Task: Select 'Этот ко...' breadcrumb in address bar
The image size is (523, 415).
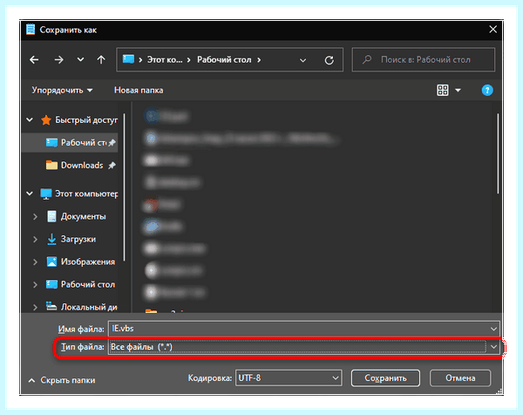Action: tap(165, 59)
